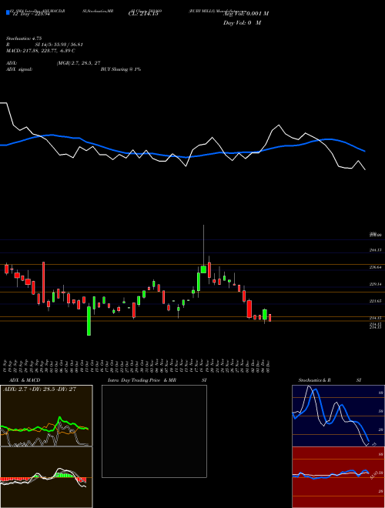Click the 244.33 price axis label
The height and width of the screenshot is (508, 385).
tap(375, 250)
